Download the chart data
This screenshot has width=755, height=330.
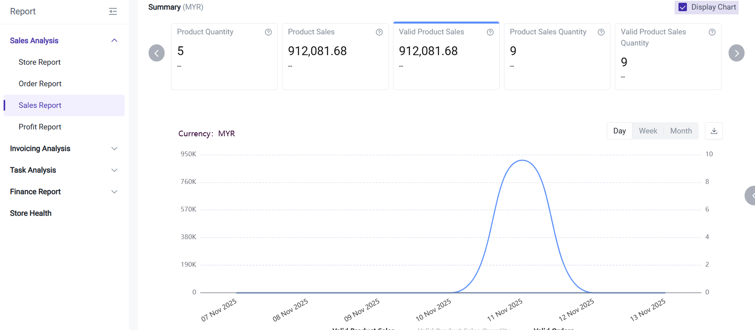[x=714, y=131]
